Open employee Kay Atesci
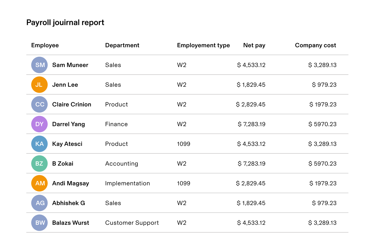The image size is (375, 250). (x=67, y=144)
